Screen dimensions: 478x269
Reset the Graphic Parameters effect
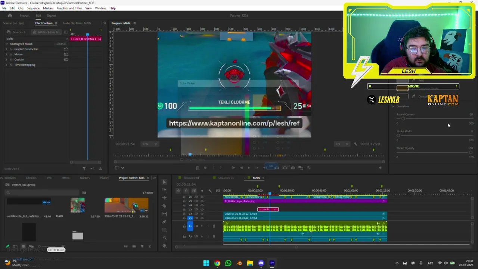66,49
